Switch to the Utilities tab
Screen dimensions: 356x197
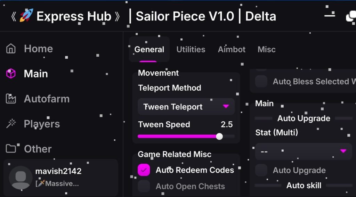pos(191,49)
